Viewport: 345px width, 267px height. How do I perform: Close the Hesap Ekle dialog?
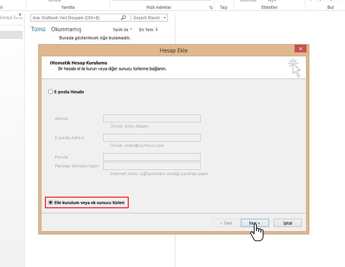[x=300, y=49]
